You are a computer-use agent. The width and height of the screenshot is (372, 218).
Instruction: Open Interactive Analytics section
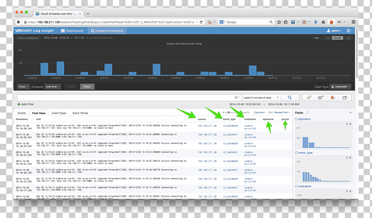[107, 31]
